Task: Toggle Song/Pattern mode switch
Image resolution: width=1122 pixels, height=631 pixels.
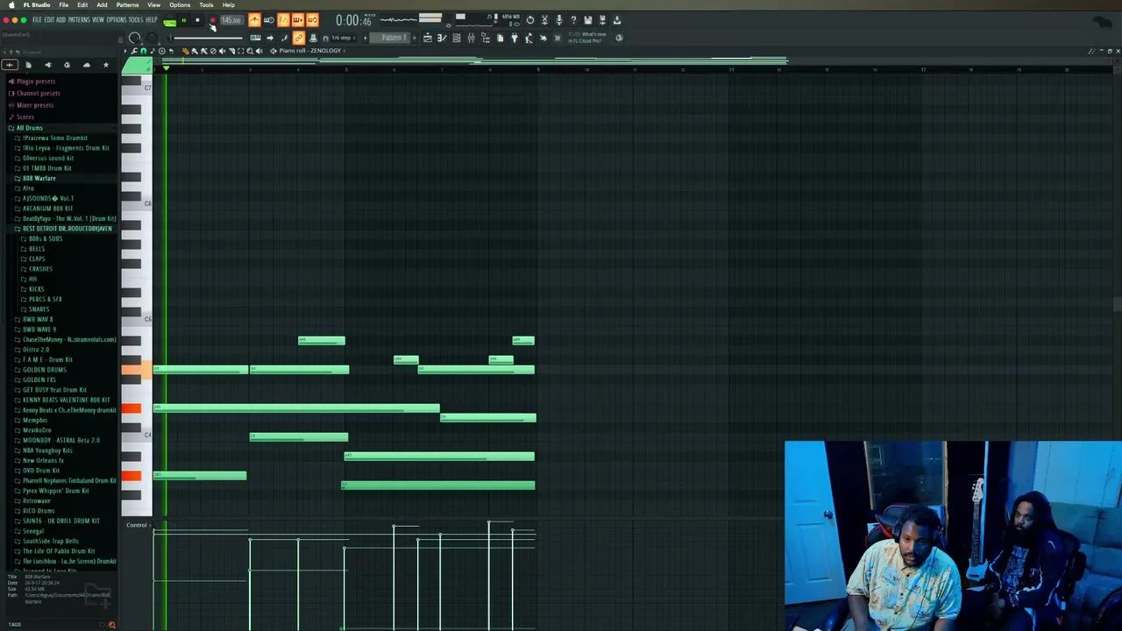Action: click(170, 21)
